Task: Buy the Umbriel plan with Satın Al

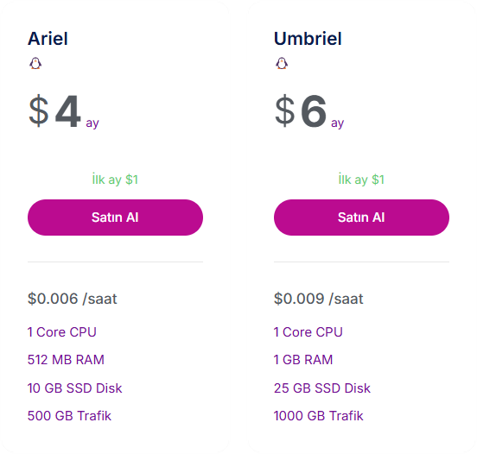Action: (x=361, y=218)
